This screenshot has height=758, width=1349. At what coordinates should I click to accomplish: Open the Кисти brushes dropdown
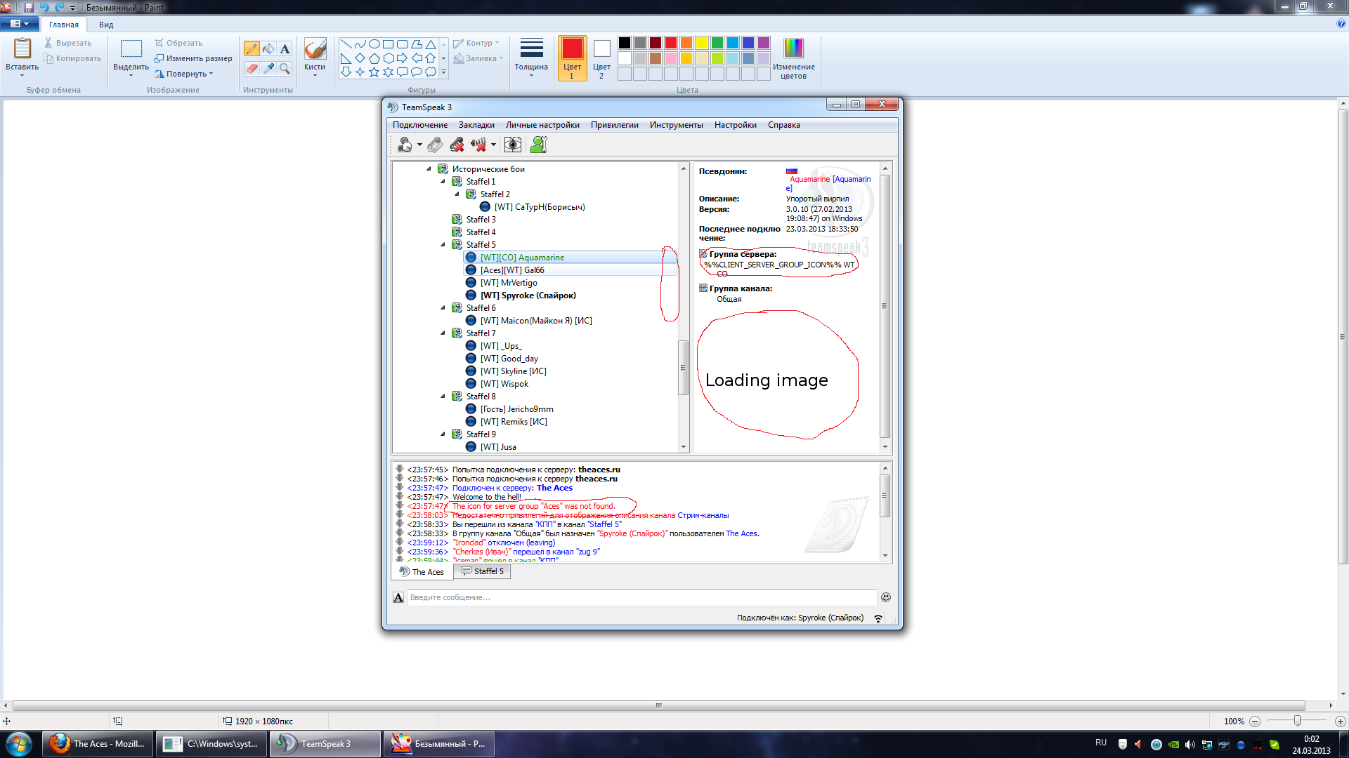(315, 68)
